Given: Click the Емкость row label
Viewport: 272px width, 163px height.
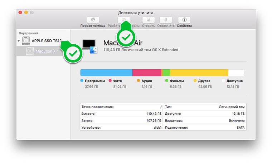Looking at the screenshot, I should (x=88, y=114).
